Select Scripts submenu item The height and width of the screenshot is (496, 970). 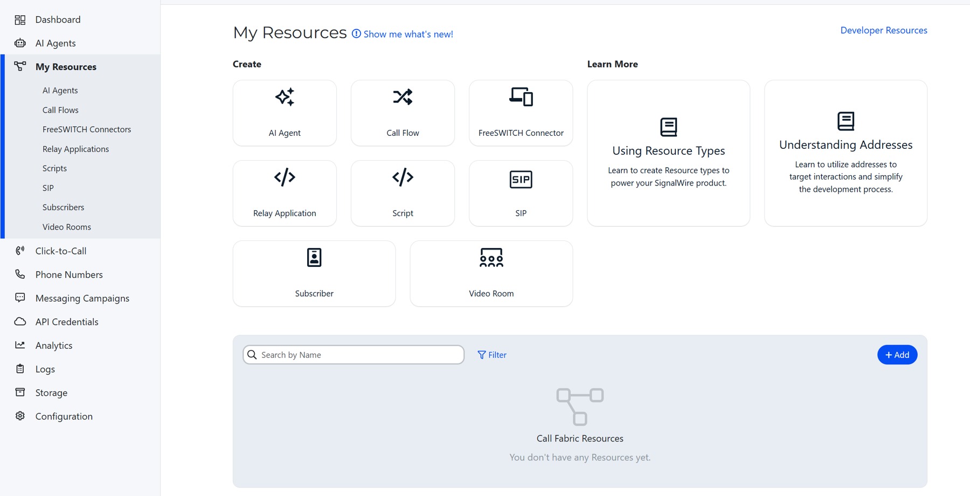point(54,168)
